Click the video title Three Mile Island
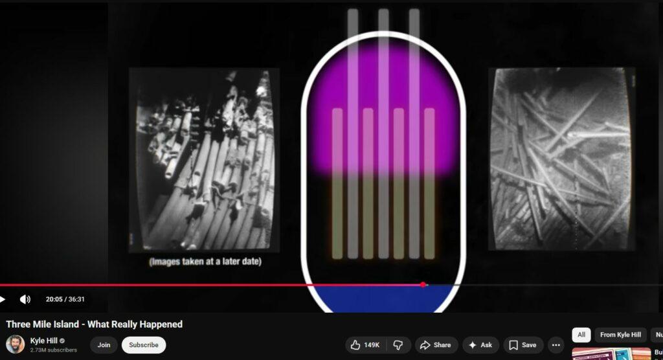Image resolution: width=663 pixels, height=360 pixels. [95, 324]
